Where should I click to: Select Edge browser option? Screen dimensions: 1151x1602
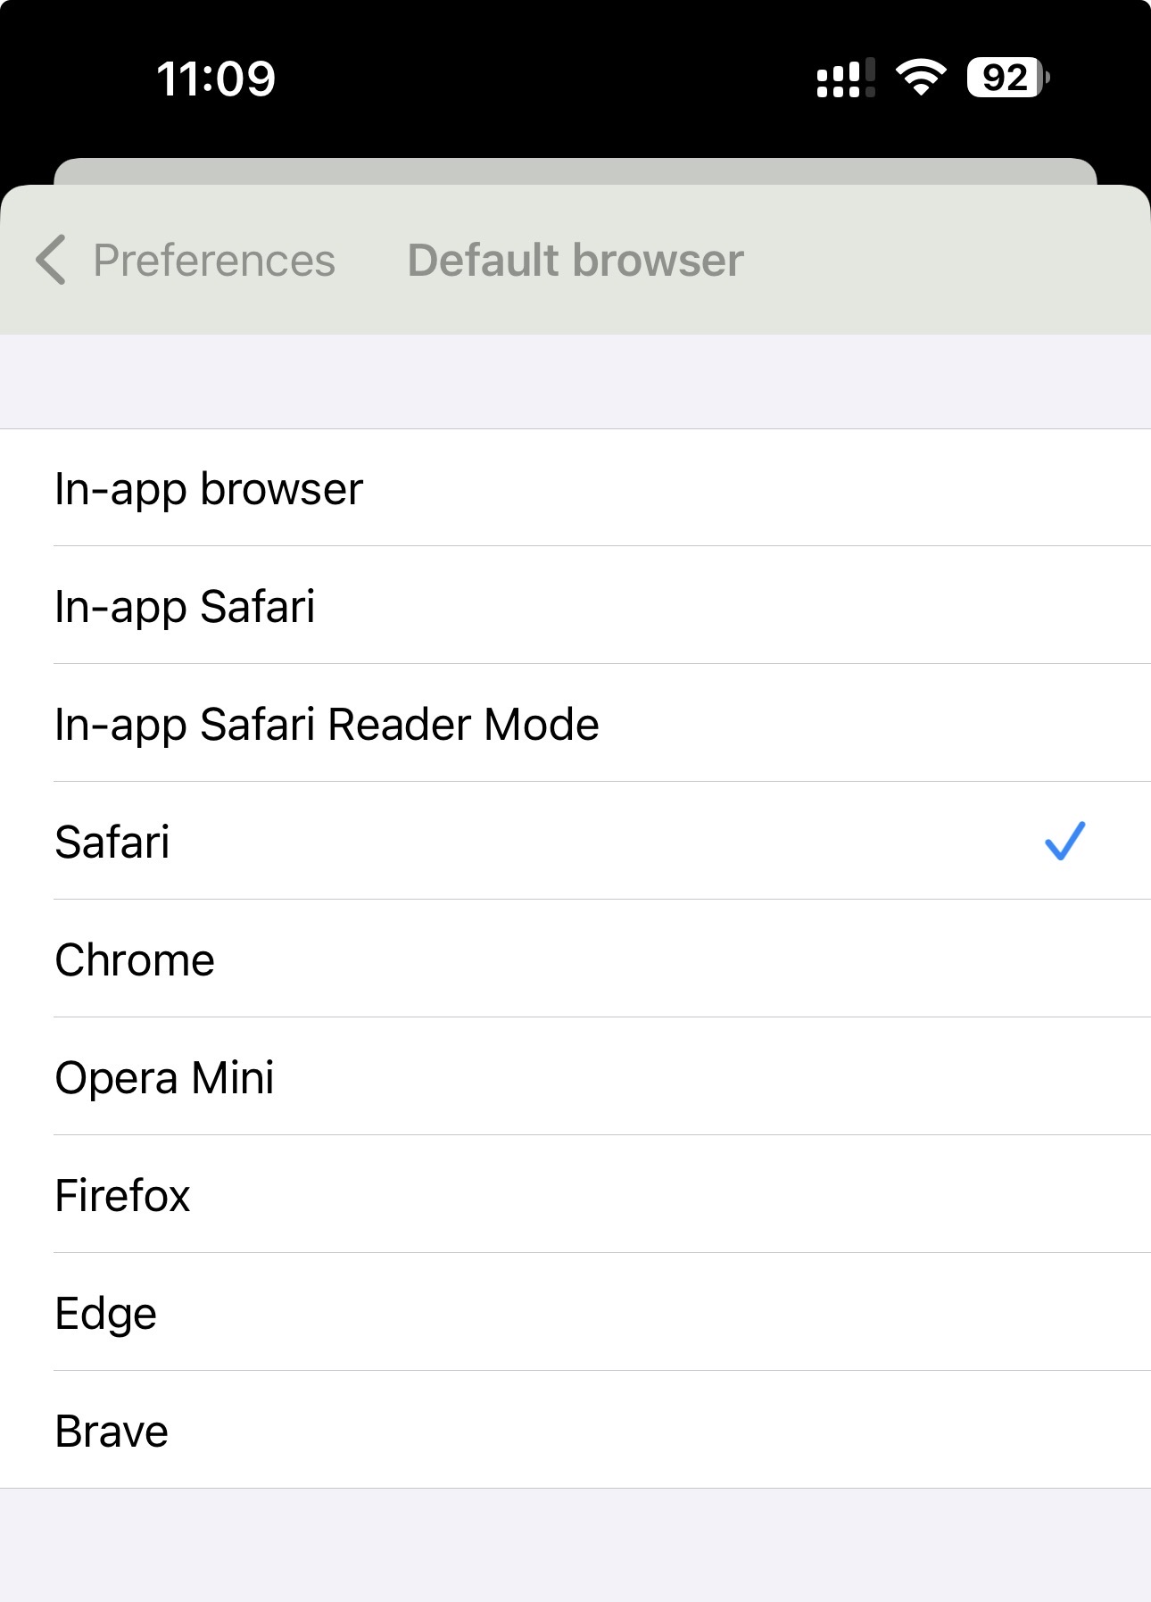105,1313
